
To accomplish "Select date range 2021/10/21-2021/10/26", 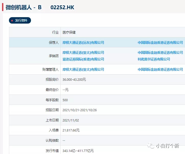I will click(80, 110).
